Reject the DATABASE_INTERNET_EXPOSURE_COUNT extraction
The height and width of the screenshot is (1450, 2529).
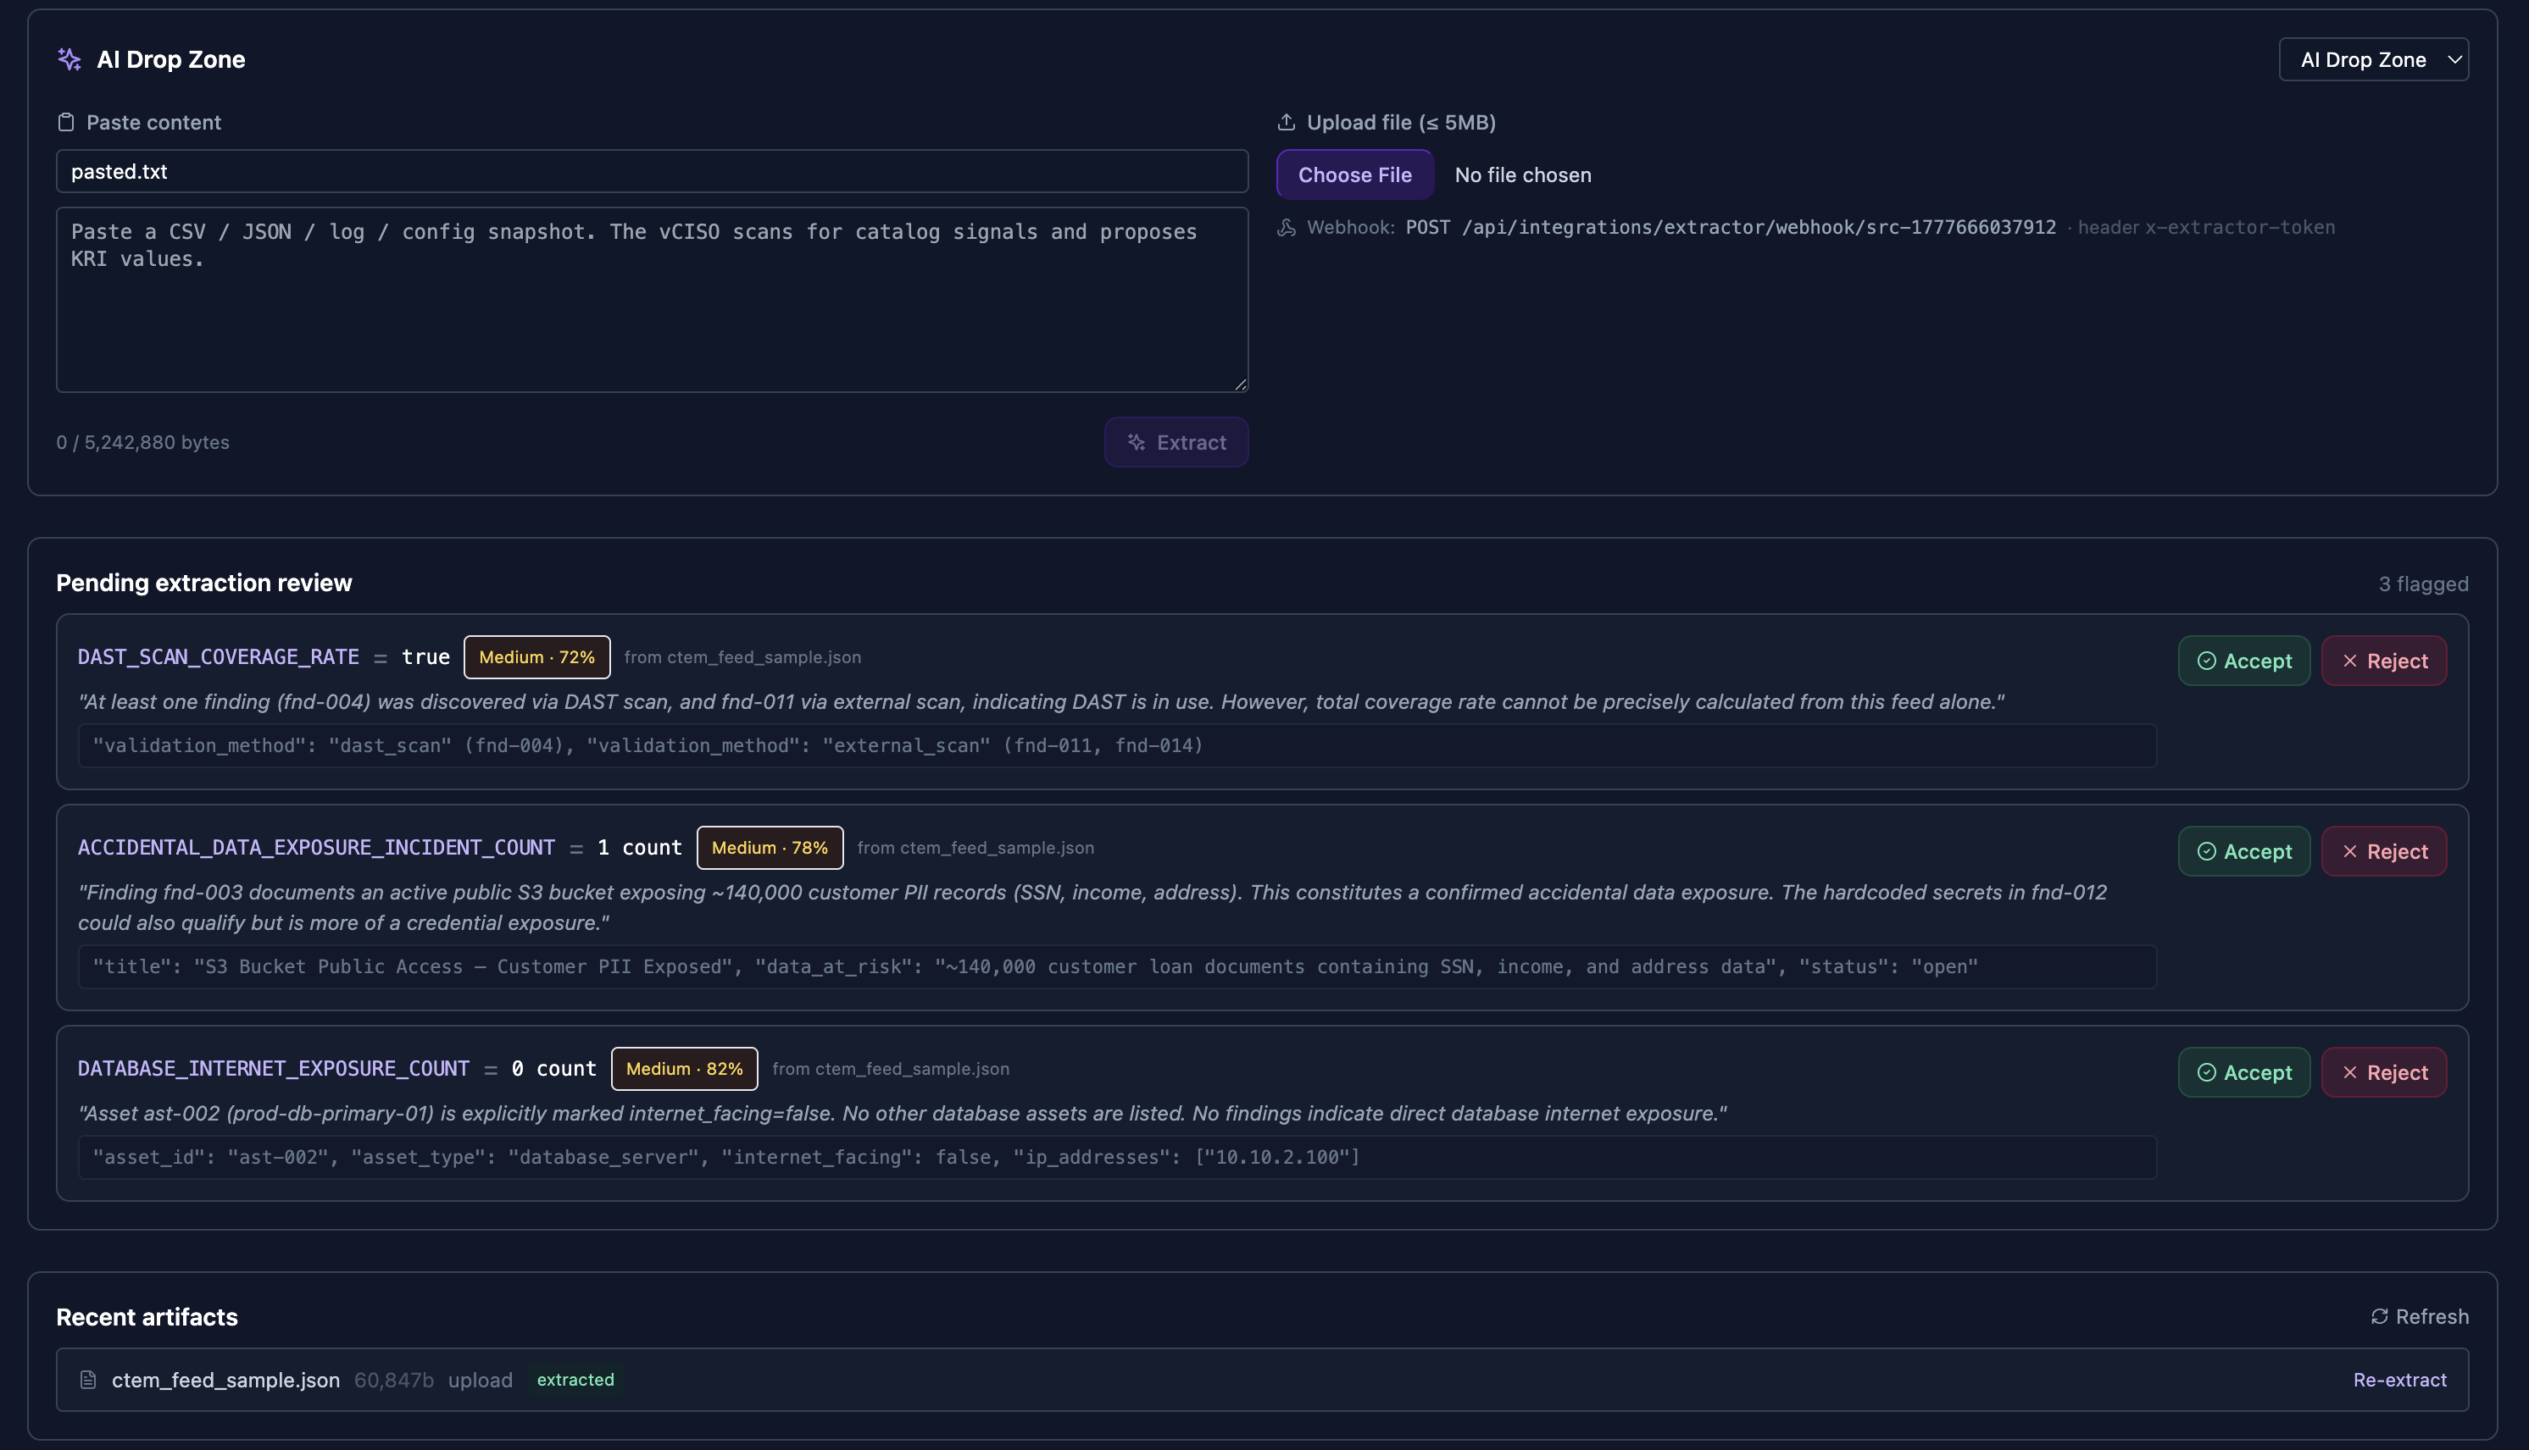pos(2383,1072)
